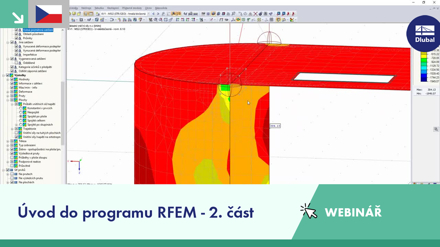Toggle the Imperfekce checkbox

[16, 54]
